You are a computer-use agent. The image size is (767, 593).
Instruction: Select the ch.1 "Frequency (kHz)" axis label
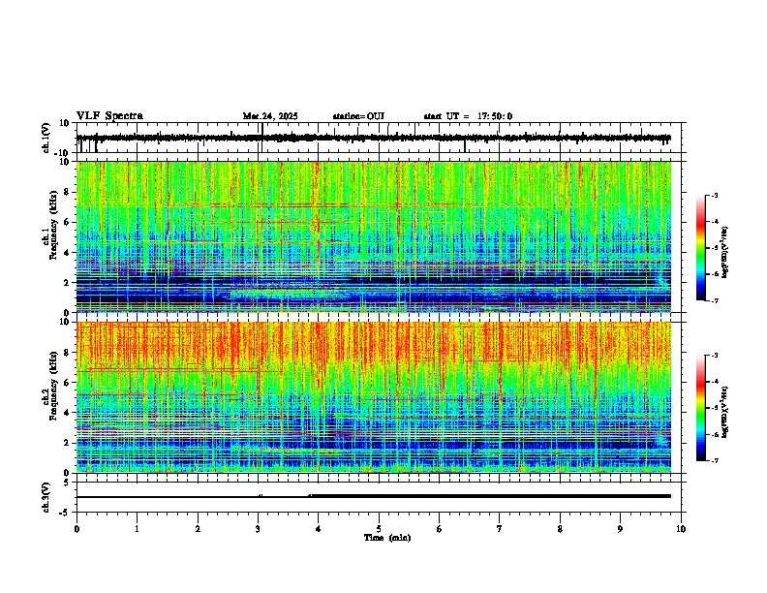tap(53, 227)
